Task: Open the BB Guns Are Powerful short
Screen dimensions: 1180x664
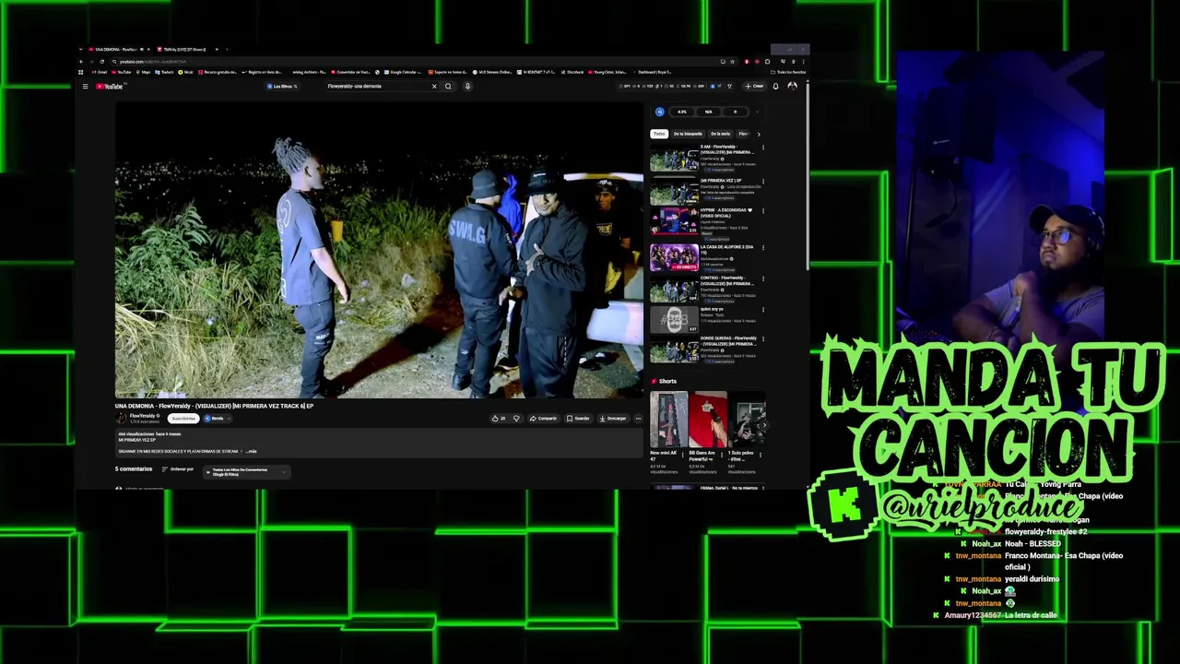Action: 709,420
